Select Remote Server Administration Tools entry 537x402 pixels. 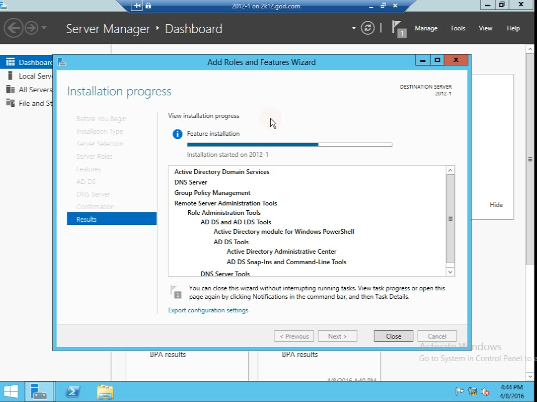[x=226, y=203]
